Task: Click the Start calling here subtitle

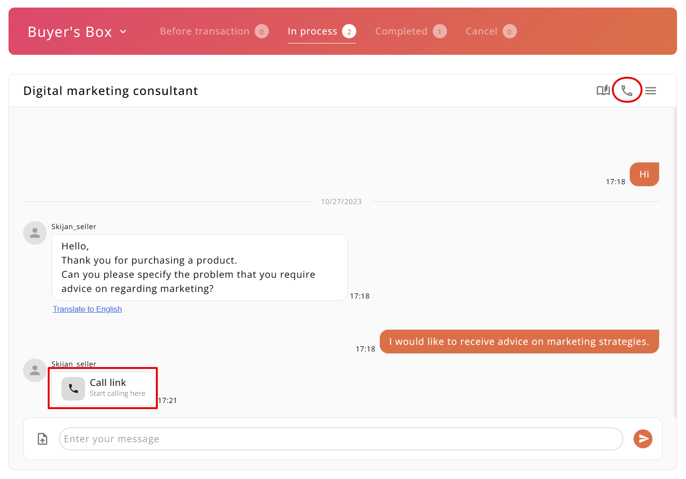Action: (118, 393)
